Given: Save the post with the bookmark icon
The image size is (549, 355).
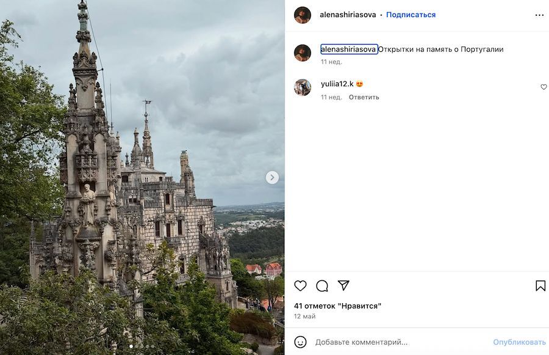Looking at the screenshot, I should 540,286.
